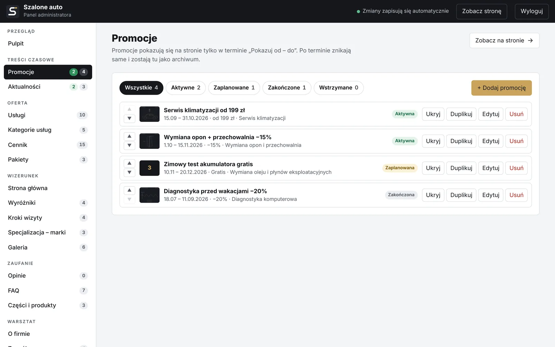Filter promotions by Wstrzymane
The width and height of the screenshot is (555, 347).
(339, 88)
